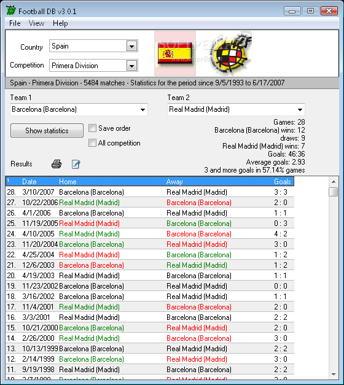Viewport: 344px width, 385px height.
Task: Expand the Team 1 Barcelona dropdown
Action: pos(143,109)
